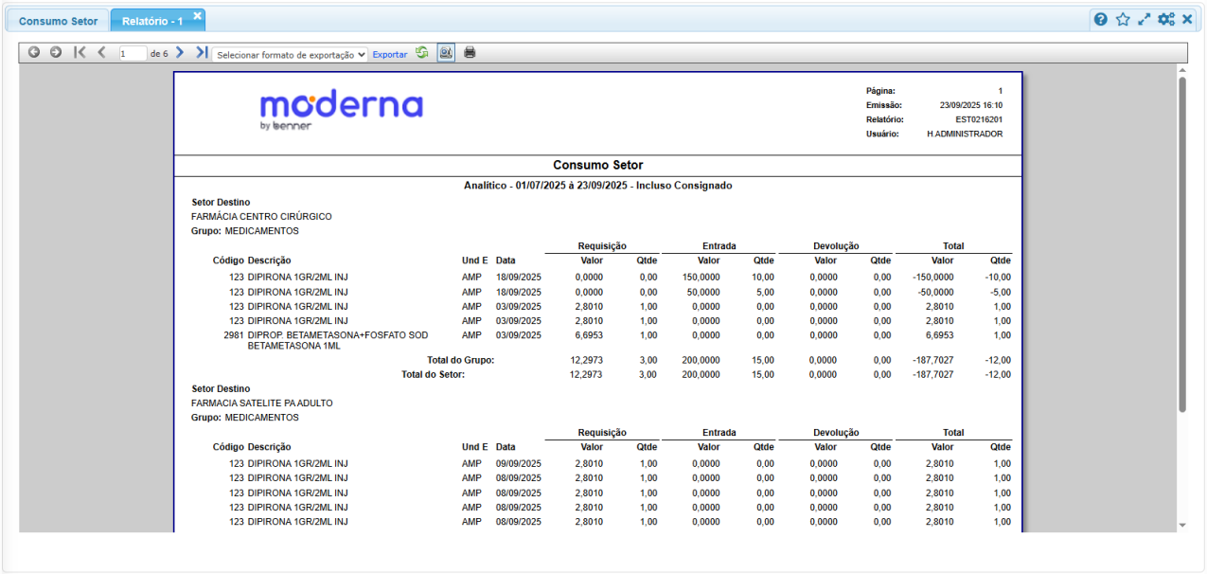Click the vertical scrollbar of report viewer

[1181, 244]
